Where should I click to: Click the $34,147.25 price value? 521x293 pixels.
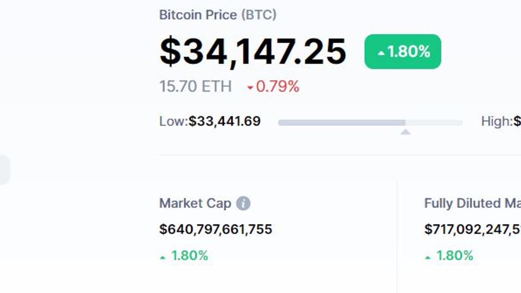(253, 51)
